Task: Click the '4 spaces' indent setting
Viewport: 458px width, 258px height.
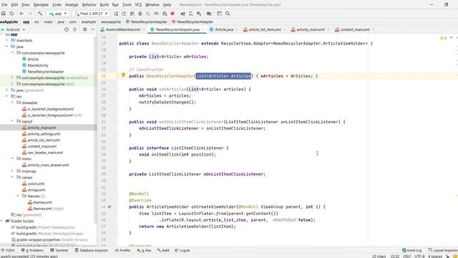Action: [x=435, y=256]
